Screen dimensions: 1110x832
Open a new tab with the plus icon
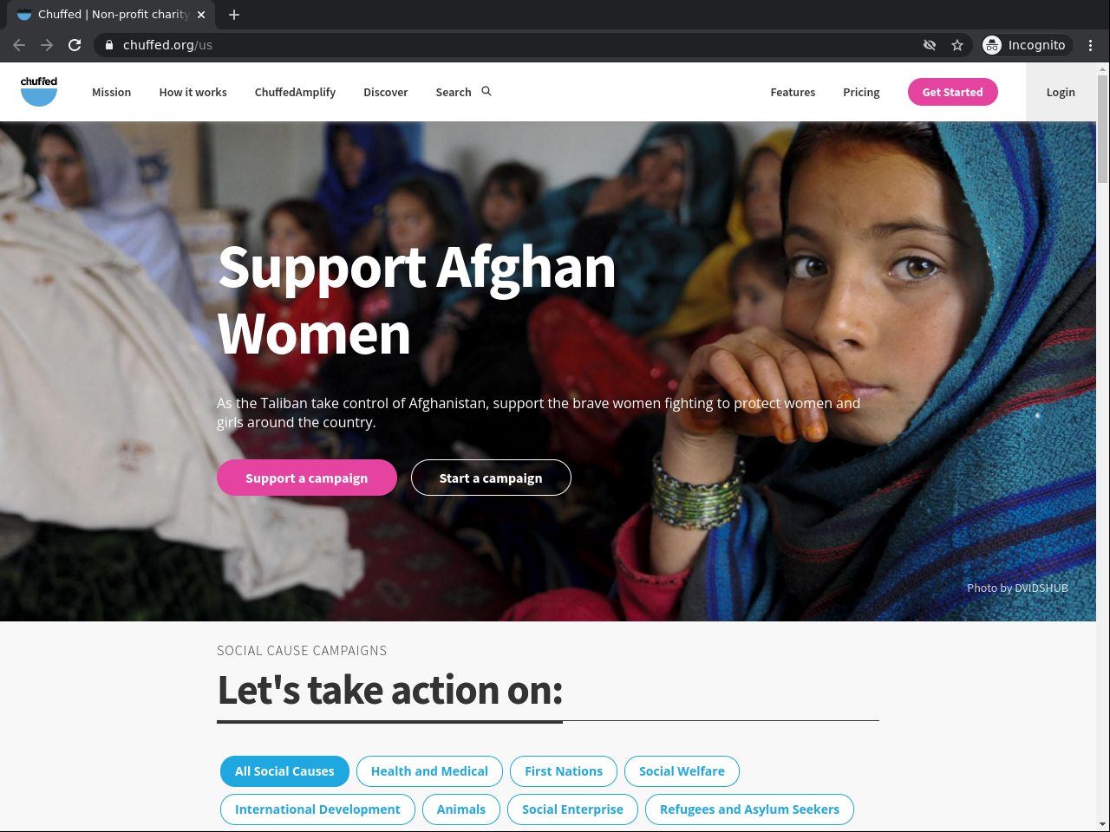tap(234, 15)
